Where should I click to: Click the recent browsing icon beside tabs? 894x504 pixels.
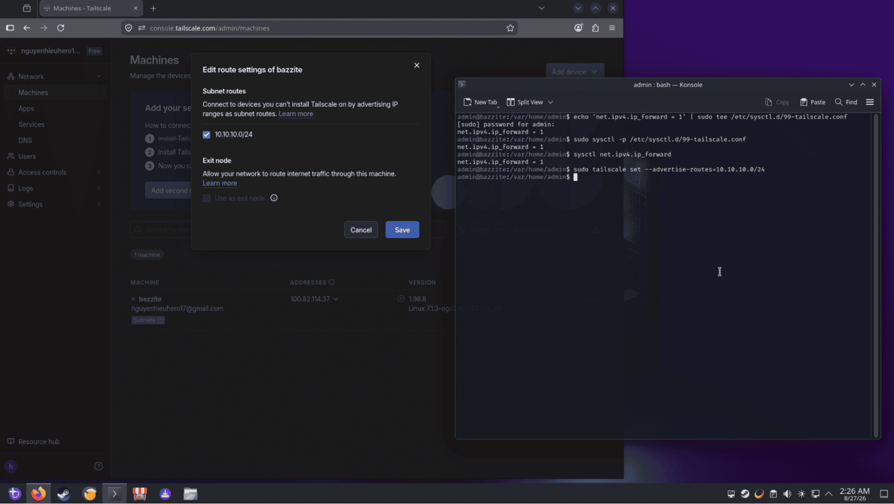[x=27, y=8]
